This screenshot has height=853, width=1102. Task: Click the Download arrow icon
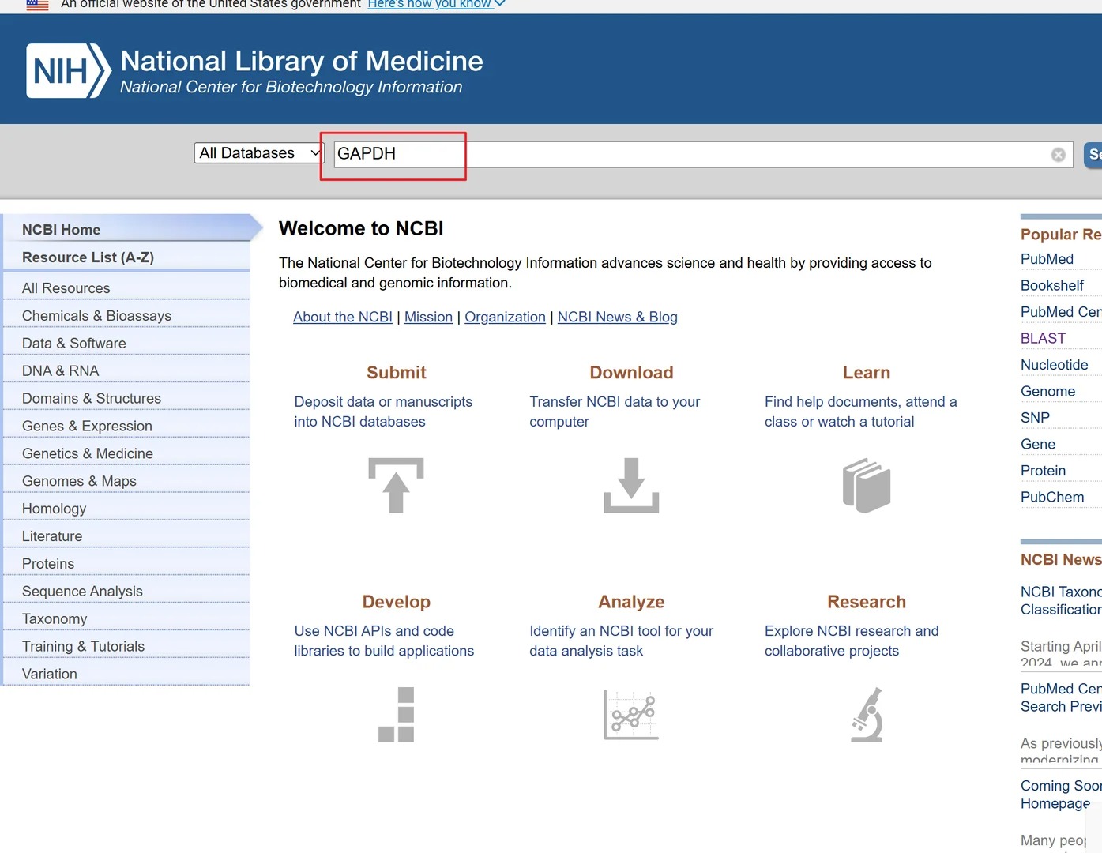[x=631, y=485]
